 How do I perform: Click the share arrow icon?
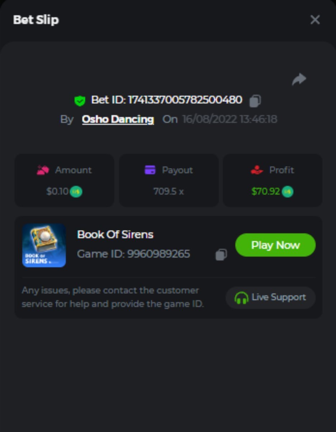click(x=299, y=79)
